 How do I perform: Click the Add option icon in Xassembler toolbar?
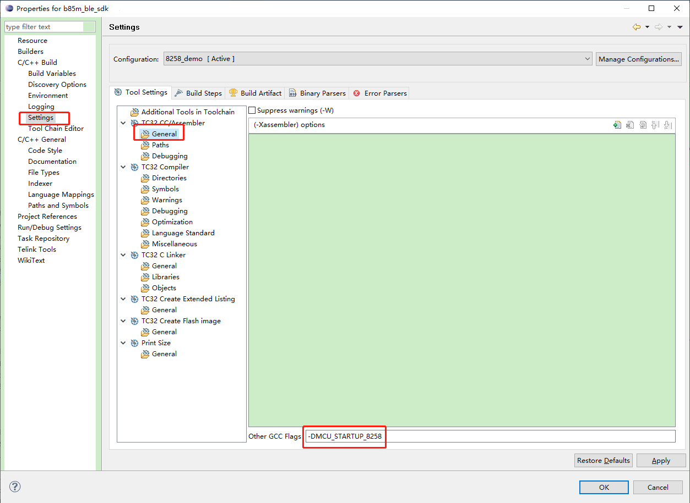tap(617, 125)
